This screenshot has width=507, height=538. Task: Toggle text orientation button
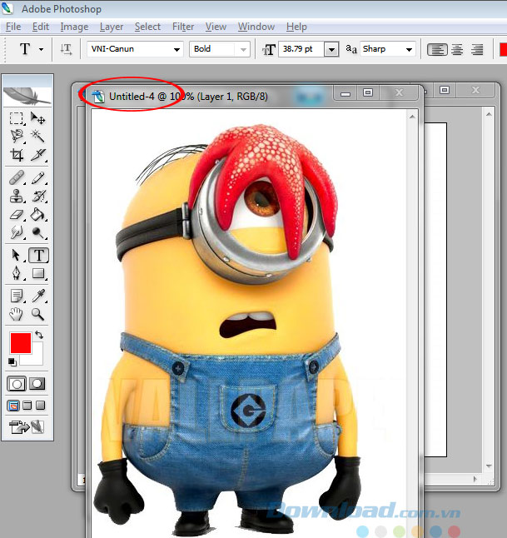[x=67, y=50]
